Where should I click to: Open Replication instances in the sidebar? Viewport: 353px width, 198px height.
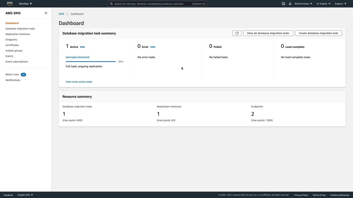pos(18,34)
